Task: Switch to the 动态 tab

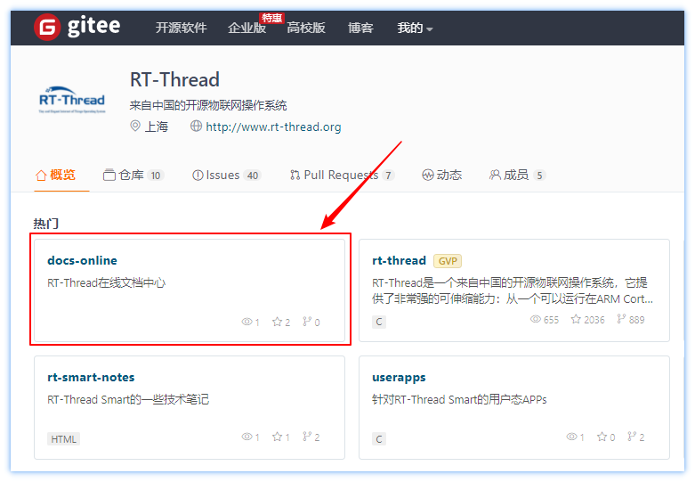Action: tap(442, 175)
